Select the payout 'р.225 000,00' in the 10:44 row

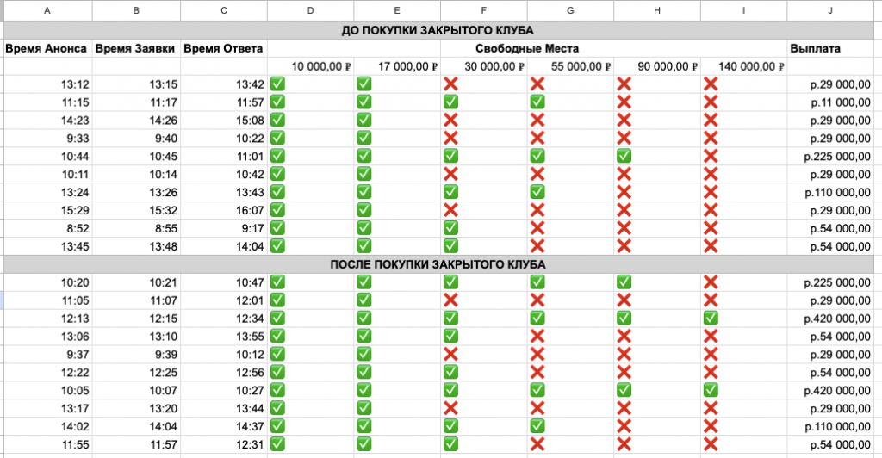pos(830,156)
